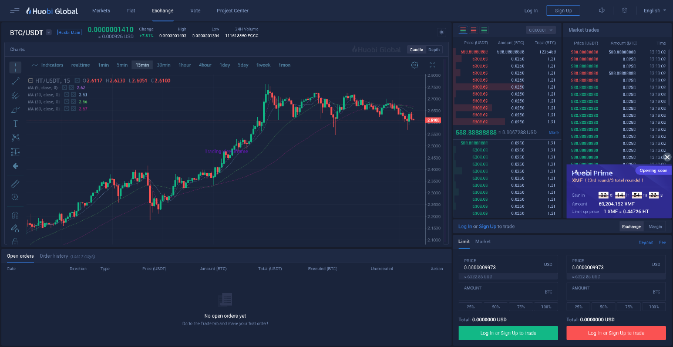The height and width of the screenshot is (347, 673).
Task: Open the chart settings gear icon
Action: 415,65
